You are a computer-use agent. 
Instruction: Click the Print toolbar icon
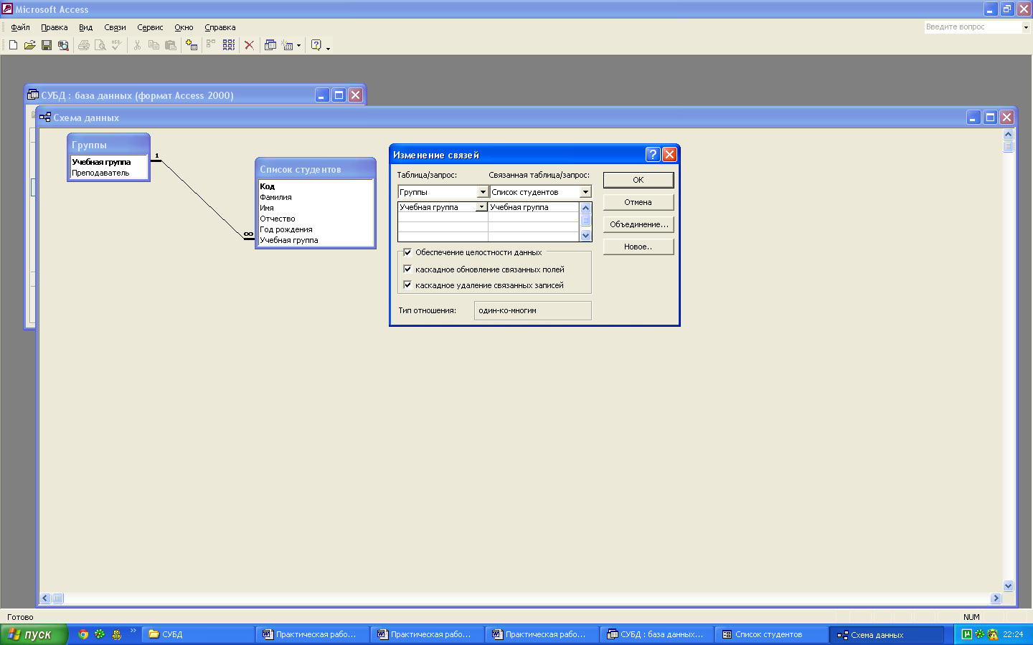(84, 45)
